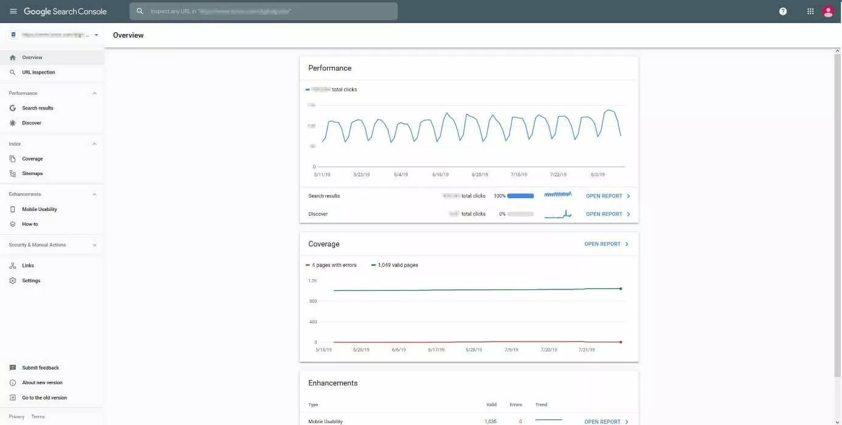Screen dimensions: 842x425
Task: Open the hamburger main menu
Action: pos(13,12)
